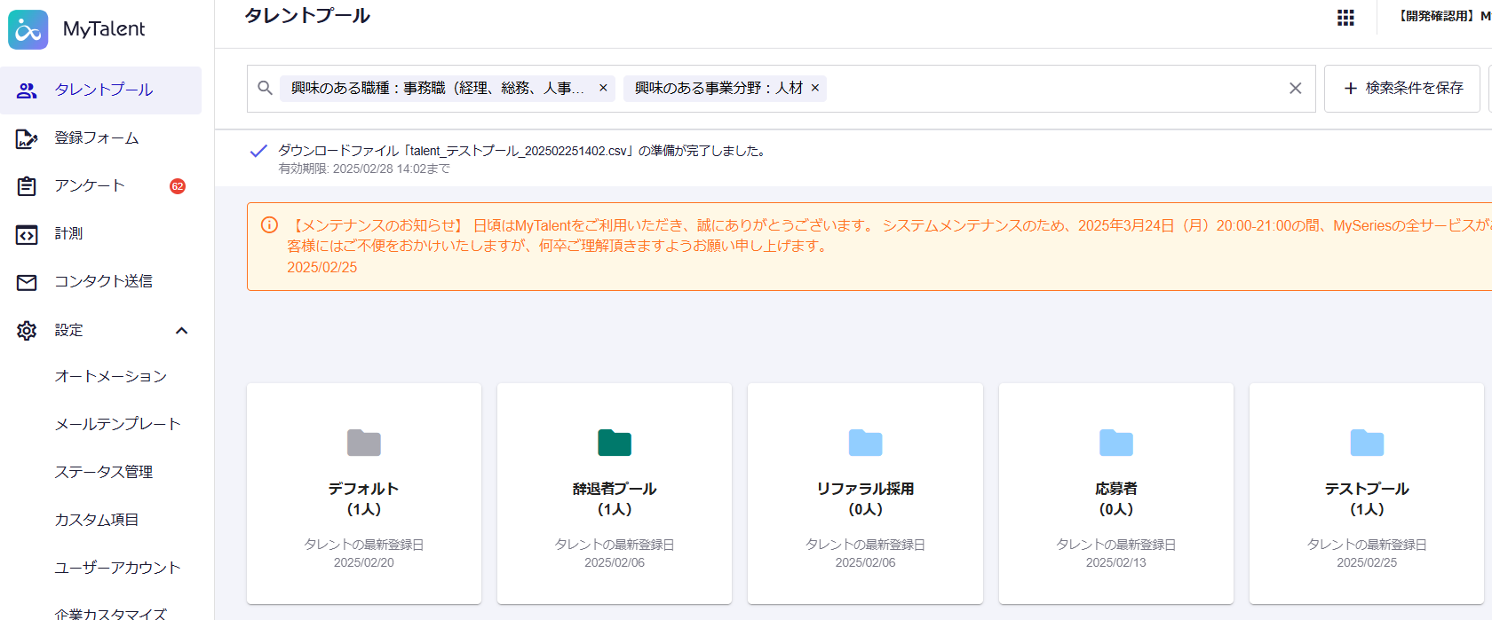The width and height of the screenshot is (1492, 620).
Task: Click the 計測 code icon in sidebar
Action: click(27, 234)
